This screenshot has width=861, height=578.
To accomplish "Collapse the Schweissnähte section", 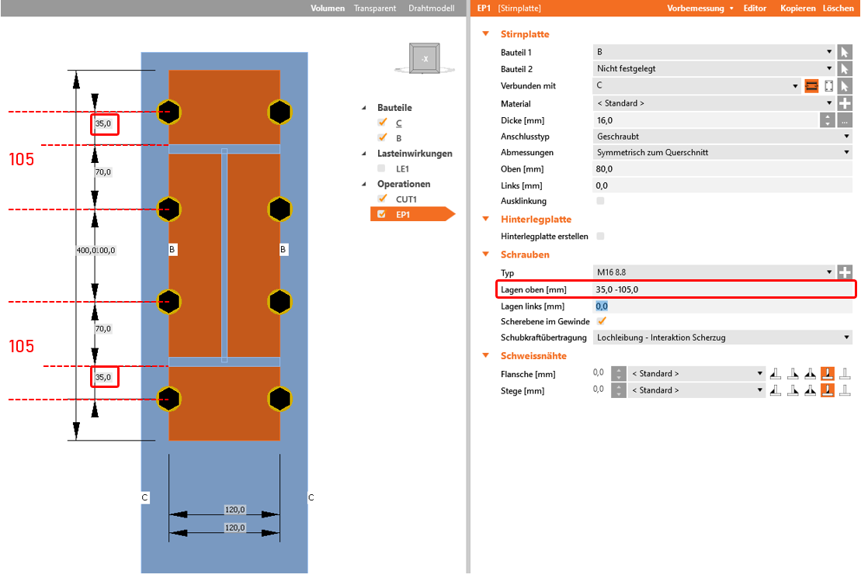I will coord(485,355).
